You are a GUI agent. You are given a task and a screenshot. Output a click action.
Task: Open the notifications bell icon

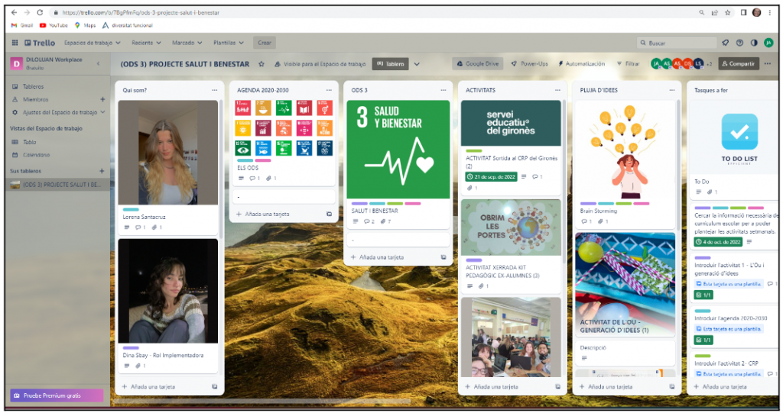click(726, 43)
